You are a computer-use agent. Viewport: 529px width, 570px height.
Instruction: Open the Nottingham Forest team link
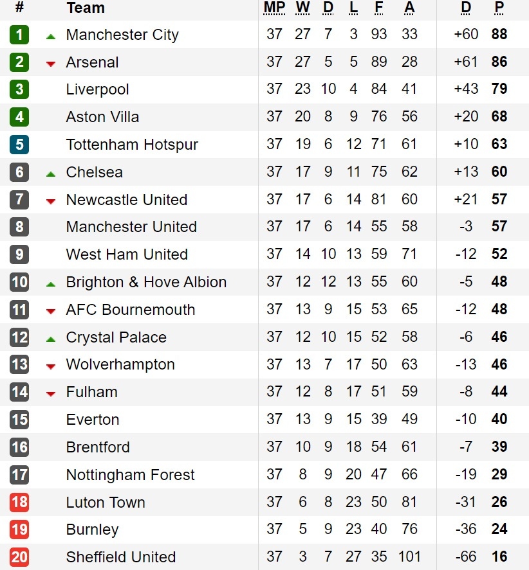pyautogui.click(x=131, y=475)
